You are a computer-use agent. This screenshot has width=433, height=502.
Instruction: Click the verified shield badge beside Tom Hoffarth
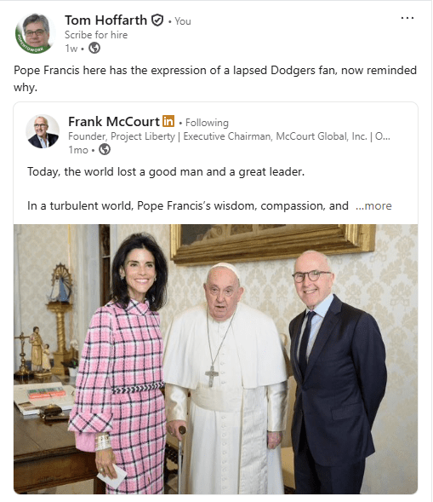[157, 20]
